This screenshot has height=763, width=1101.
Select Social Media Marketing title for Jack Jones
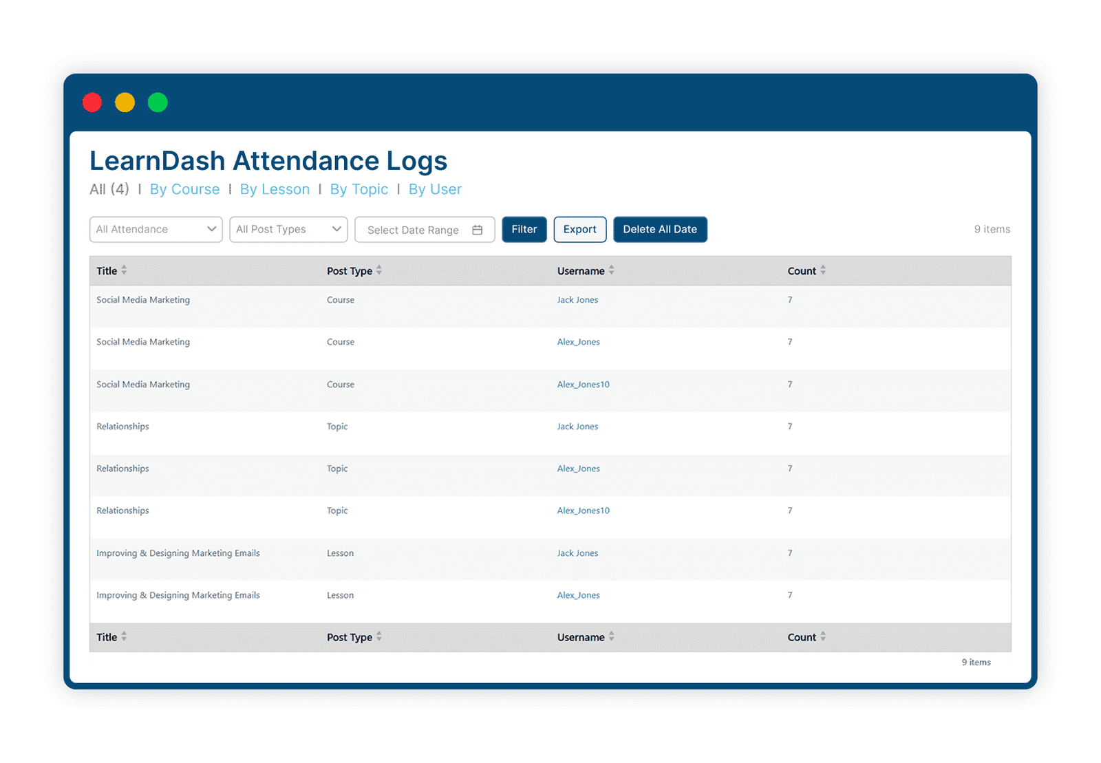click(x=143, y=300)
